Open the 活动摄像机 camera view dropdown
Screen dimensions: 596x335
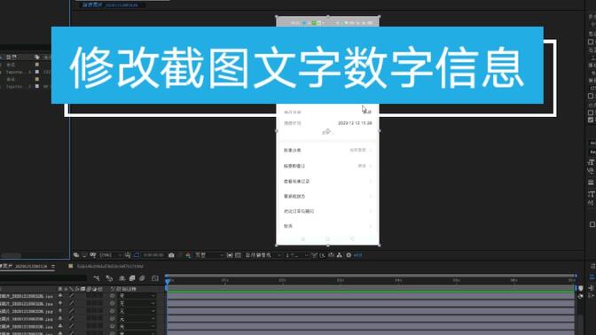(263, 255)
